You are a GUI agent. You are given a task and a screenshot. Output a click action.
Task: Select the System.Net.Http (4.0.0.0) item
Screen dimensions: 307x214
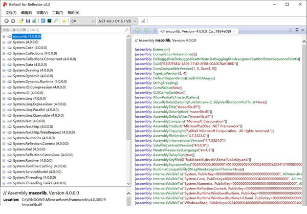33,127
